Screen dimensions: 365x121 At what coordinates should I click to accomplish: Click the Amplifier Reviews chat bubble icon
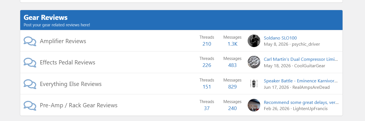click(x=30, y=41)
